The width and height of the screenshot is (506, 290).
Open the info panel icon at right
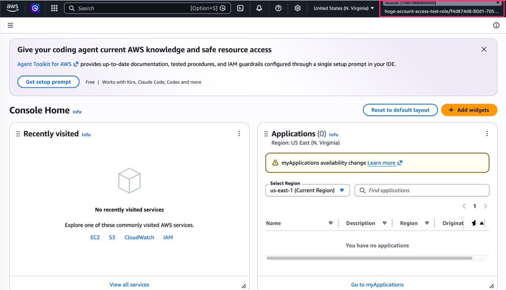tap(497, 25)
